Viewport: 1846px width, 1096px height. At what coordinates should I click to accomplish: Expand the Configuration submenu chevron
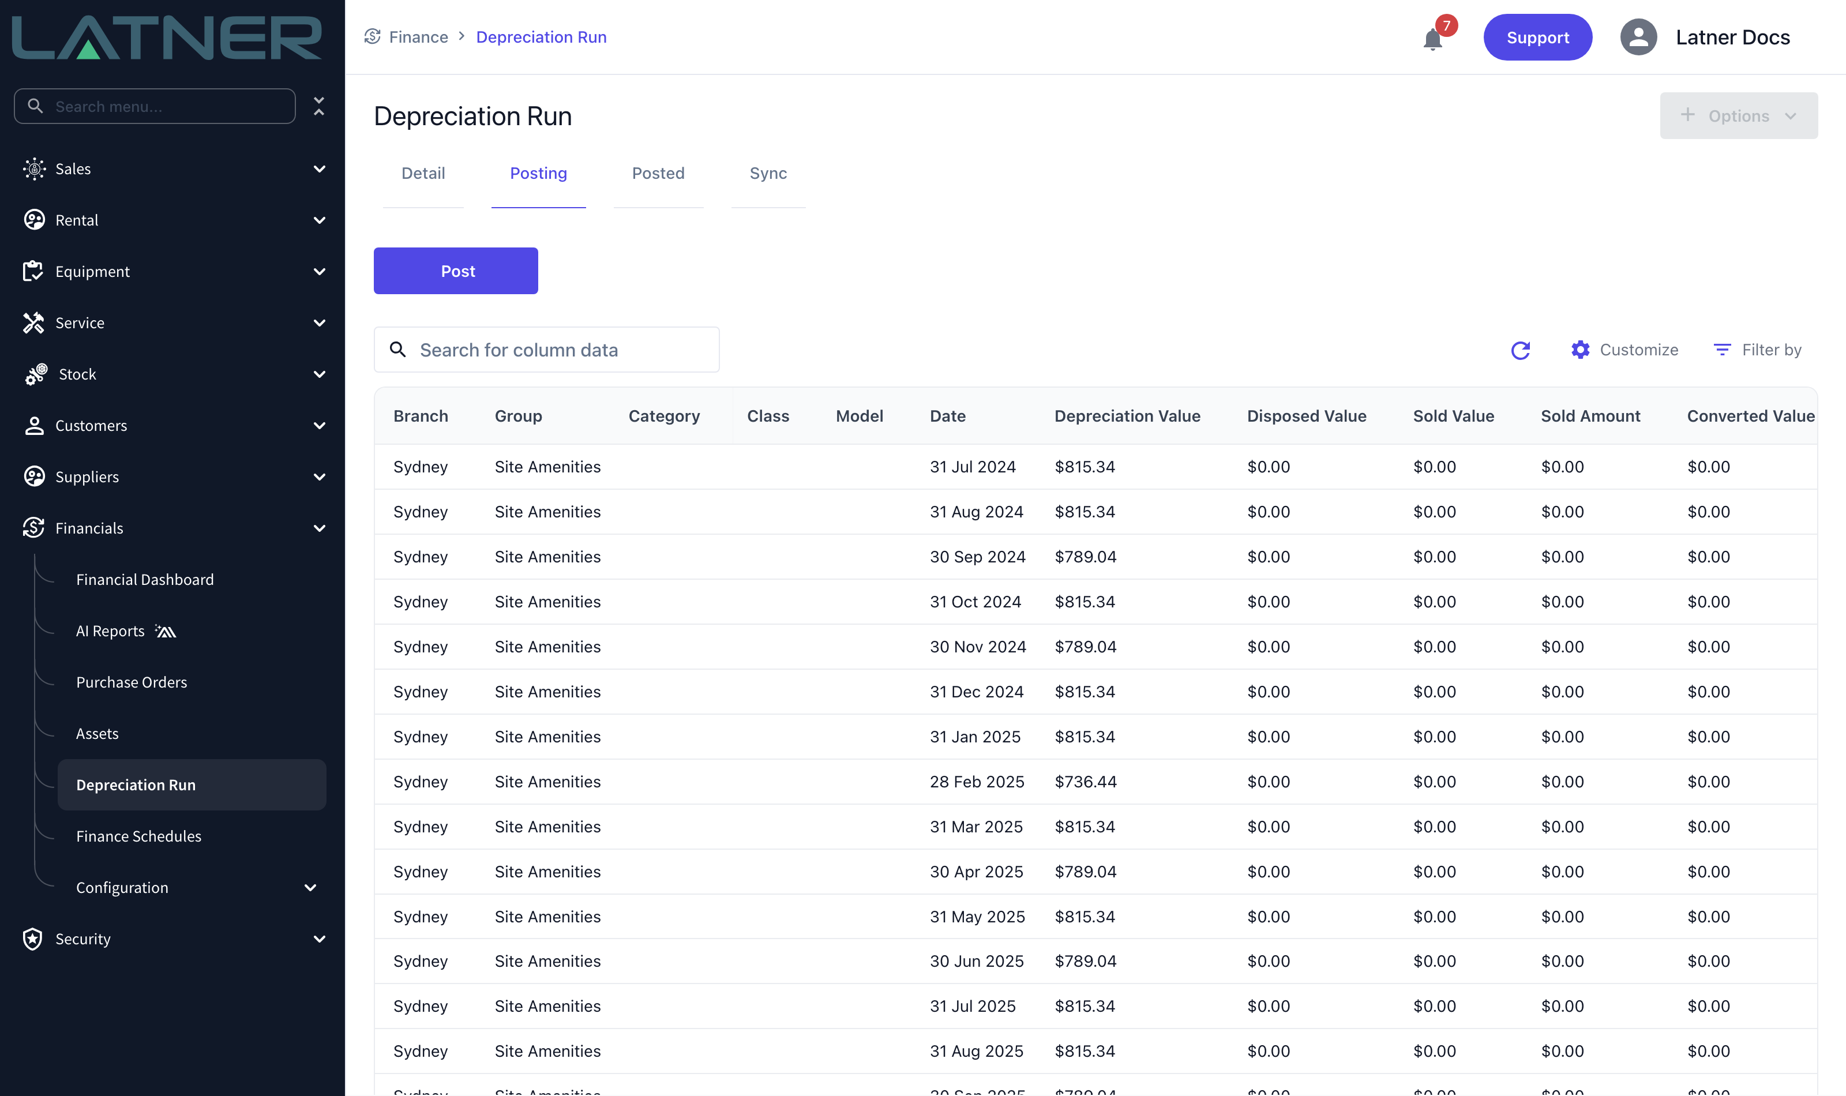[x=311, y=888]
